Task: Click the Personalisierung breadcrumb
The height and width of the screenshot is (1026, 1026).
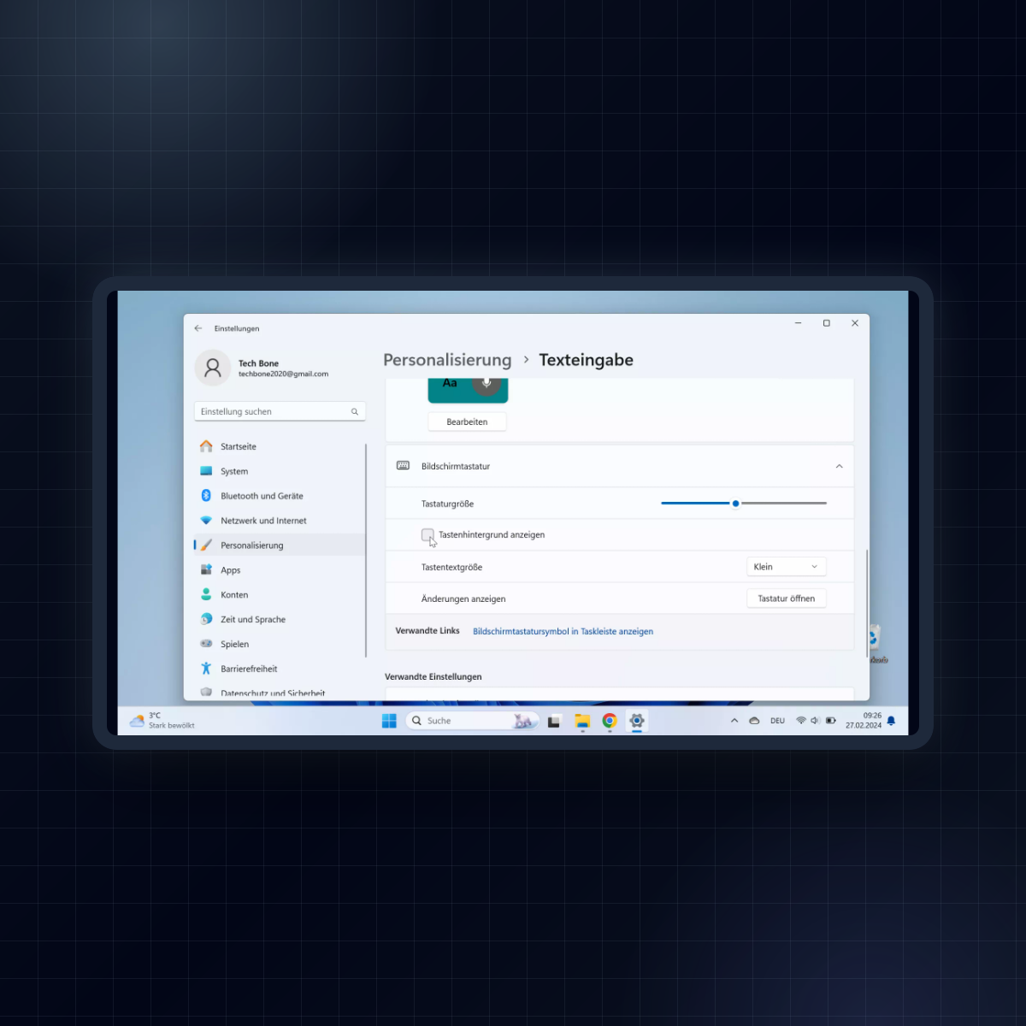Action: click(447, 360)
